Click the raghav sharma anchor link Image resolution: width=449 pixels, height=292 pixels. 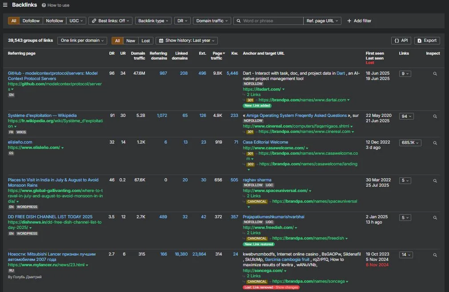pos(257,180)
